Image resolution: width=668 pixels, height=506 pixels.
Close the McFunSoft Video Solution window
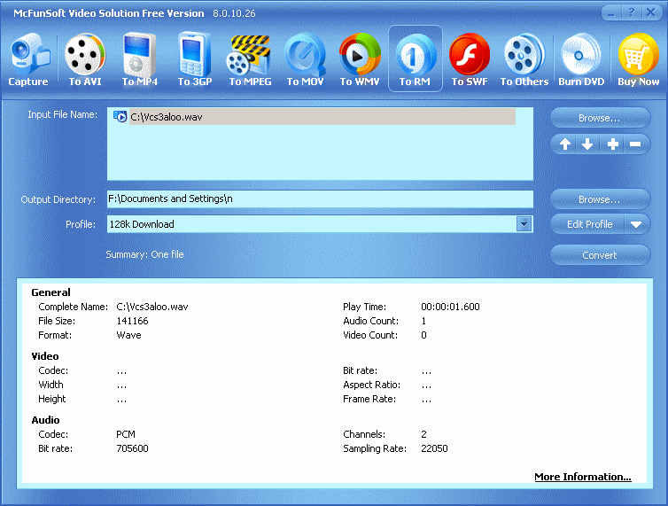(x=651, y=12)
